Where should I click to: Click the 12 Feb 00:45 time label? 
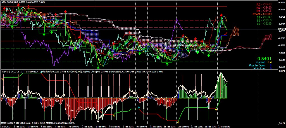point(184,127)
